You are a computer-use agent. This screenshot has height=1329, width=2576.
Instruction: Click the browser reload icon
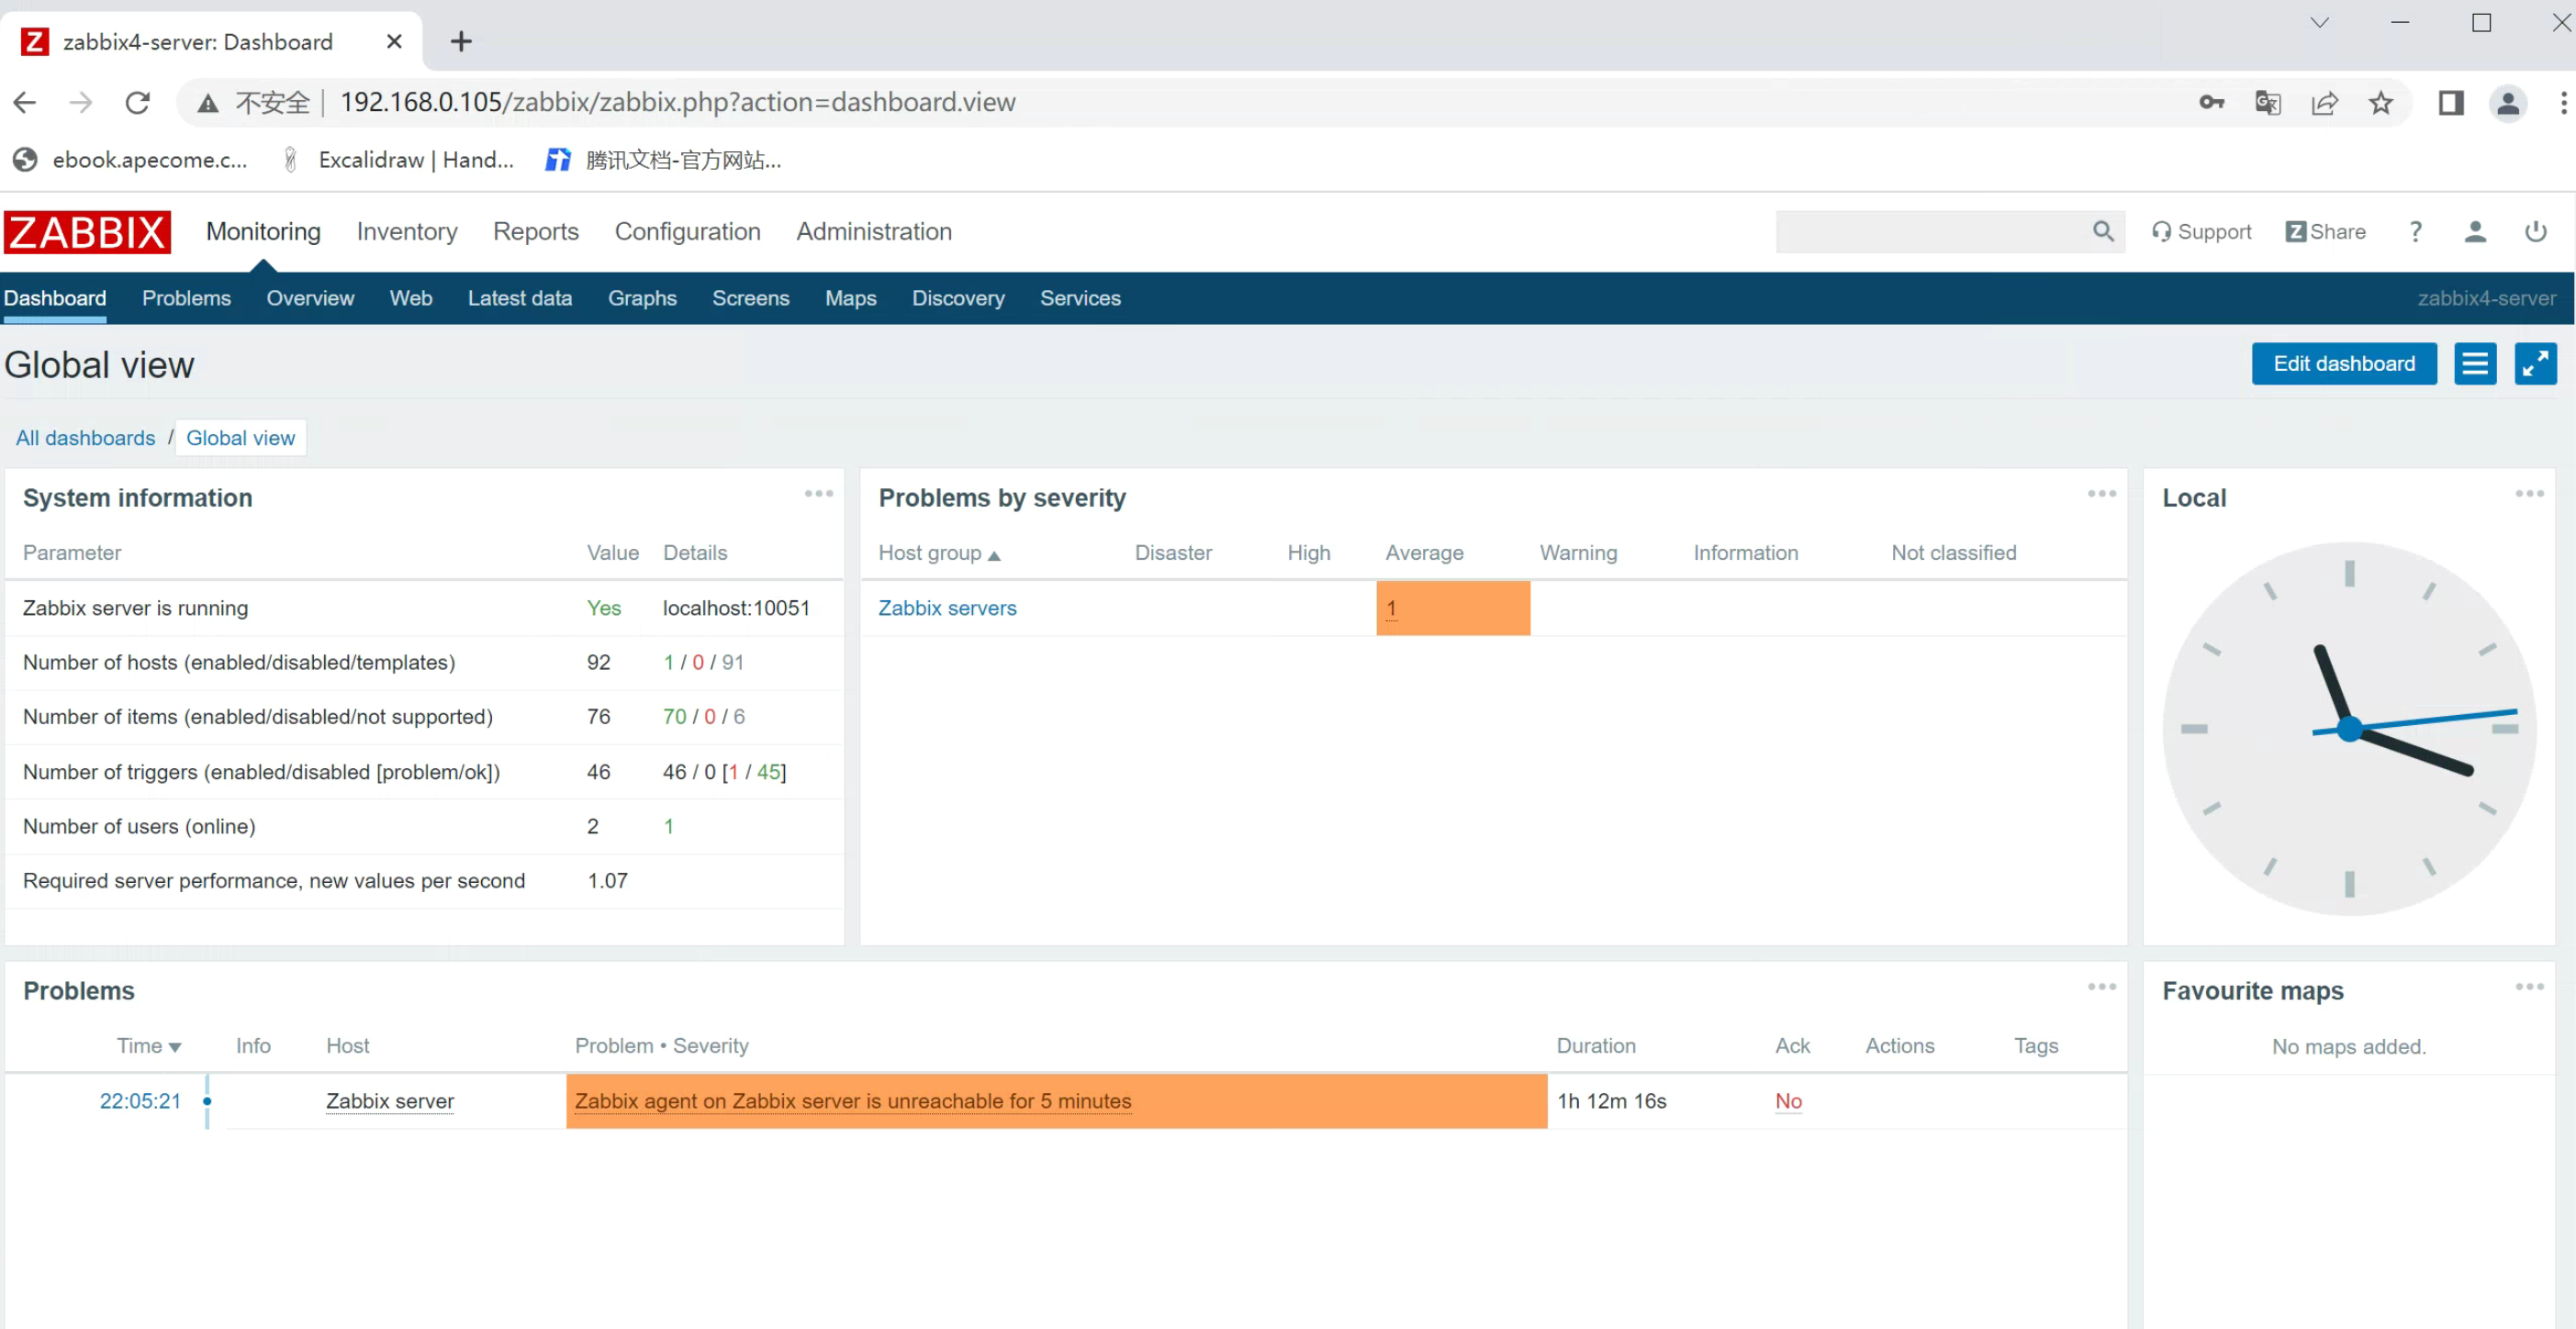click(x=137, y=103)
